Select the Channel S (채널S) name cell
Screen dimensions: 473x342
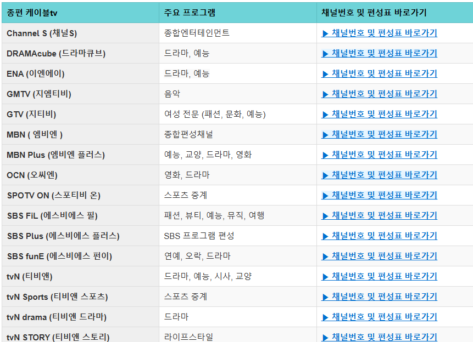41,33
